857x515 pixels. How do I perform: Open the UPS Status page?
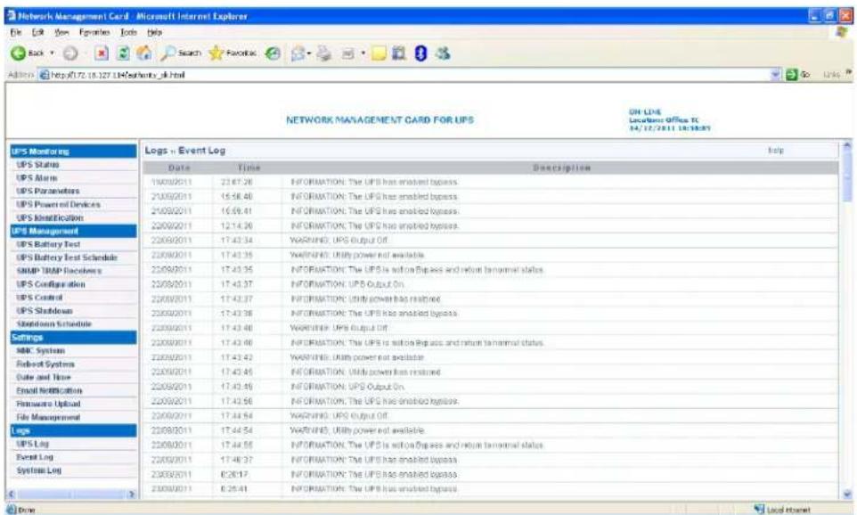[x=37, y=165]
